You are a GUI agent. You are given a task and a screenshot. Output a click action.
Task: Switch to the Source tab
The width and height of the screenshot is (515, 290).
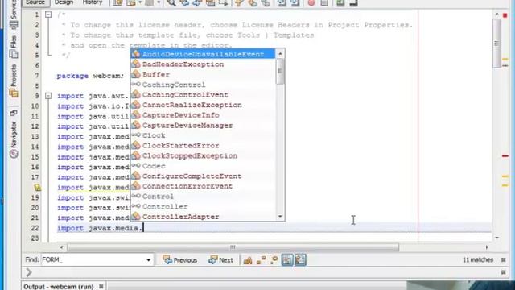tap(35, 2)
